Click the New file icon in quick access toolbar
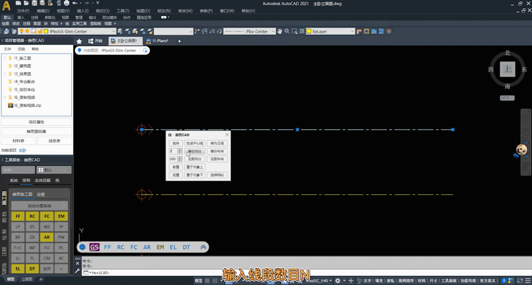 [18, 3]
